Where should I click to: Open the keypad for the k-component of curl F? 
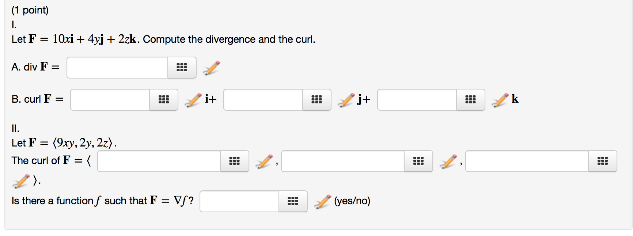470,99
